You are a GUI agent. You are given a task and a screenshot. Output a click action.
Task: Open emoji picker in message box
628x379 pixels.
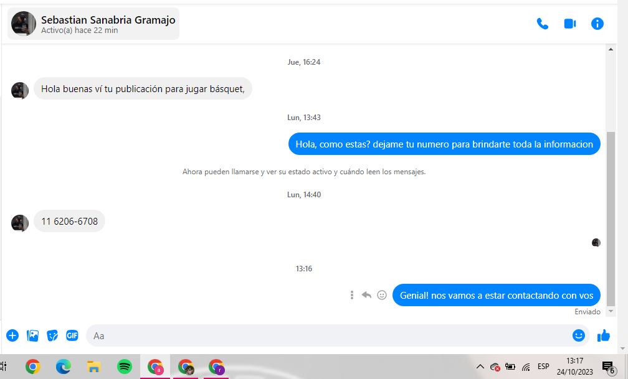pyautogui.click(x=578, y=335)
